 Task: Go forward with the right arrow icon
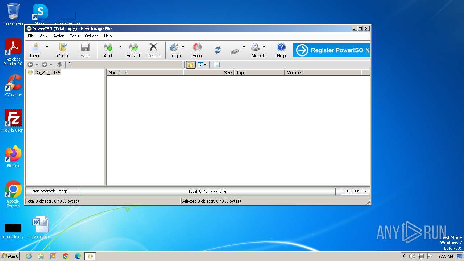click(45, 65)
